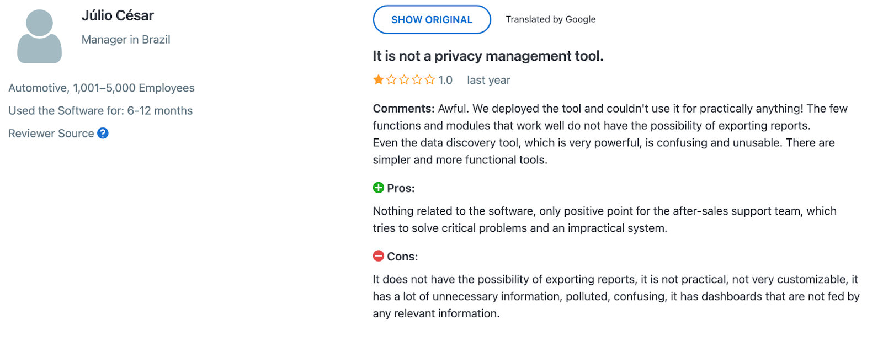
Task: Click the 'Manager in Brazil' job title
Action: pyautogui.click(x=126, y=40)
